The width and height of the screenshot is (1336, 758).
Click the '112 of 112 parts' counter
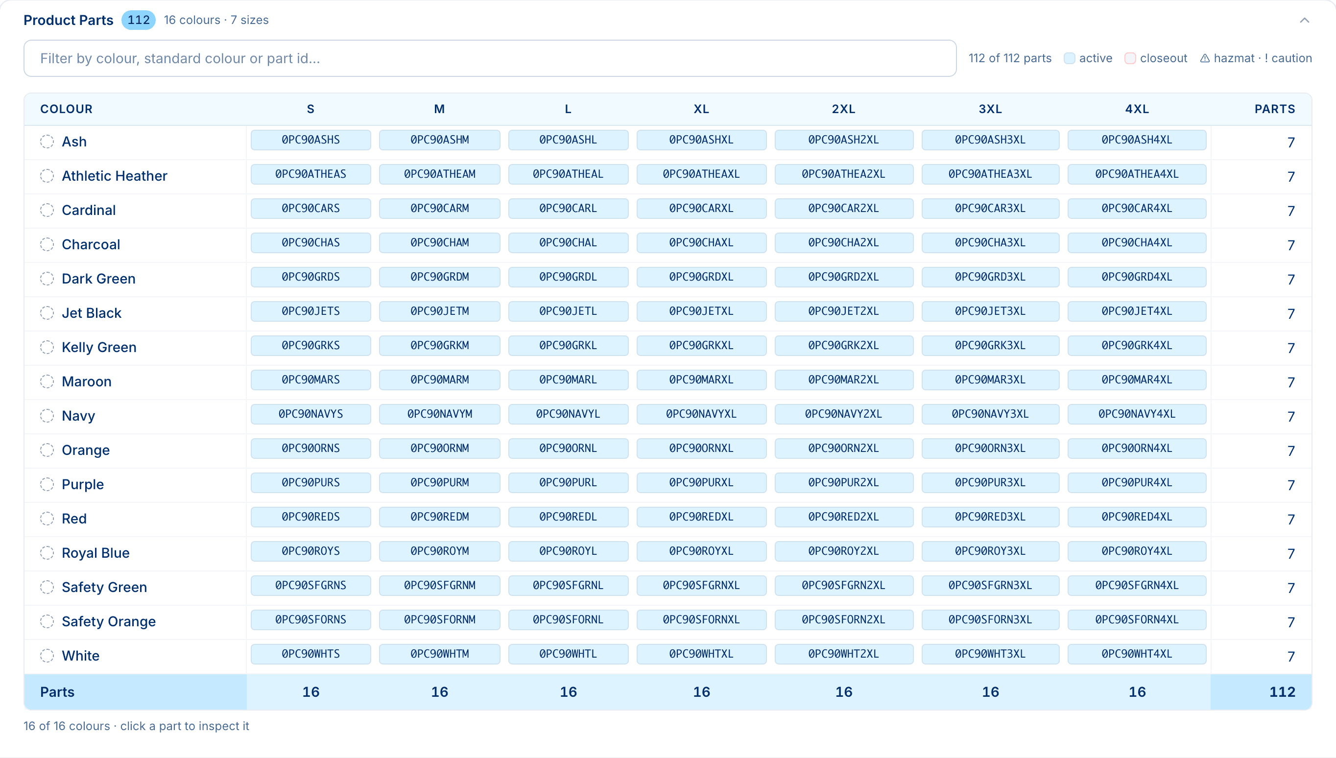1010,58
